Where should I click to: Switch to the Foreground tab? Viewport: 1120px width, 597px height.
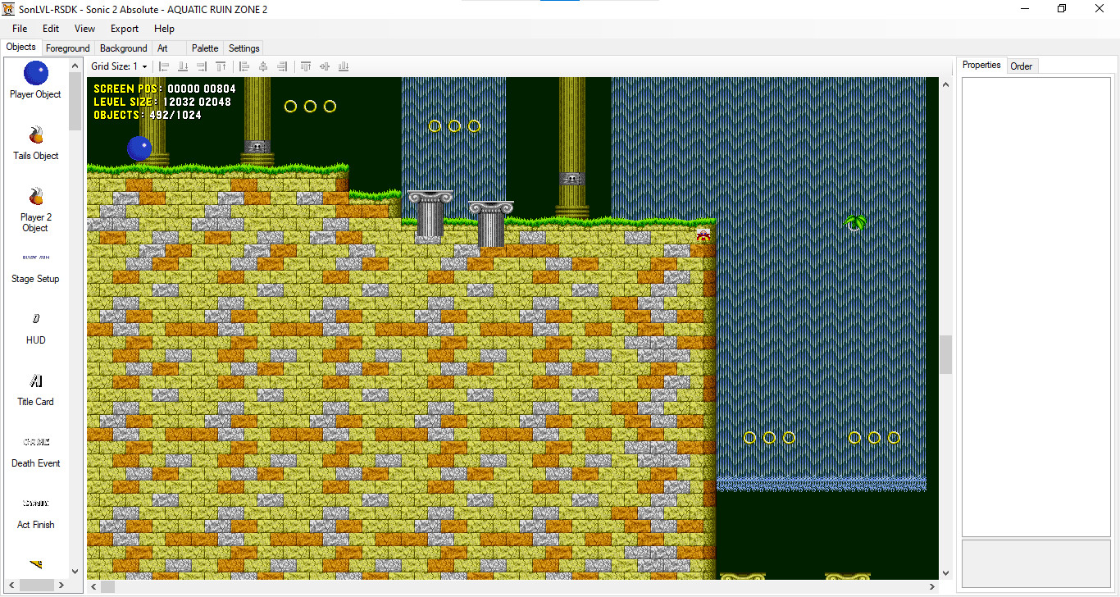click(x=67, y=48)
